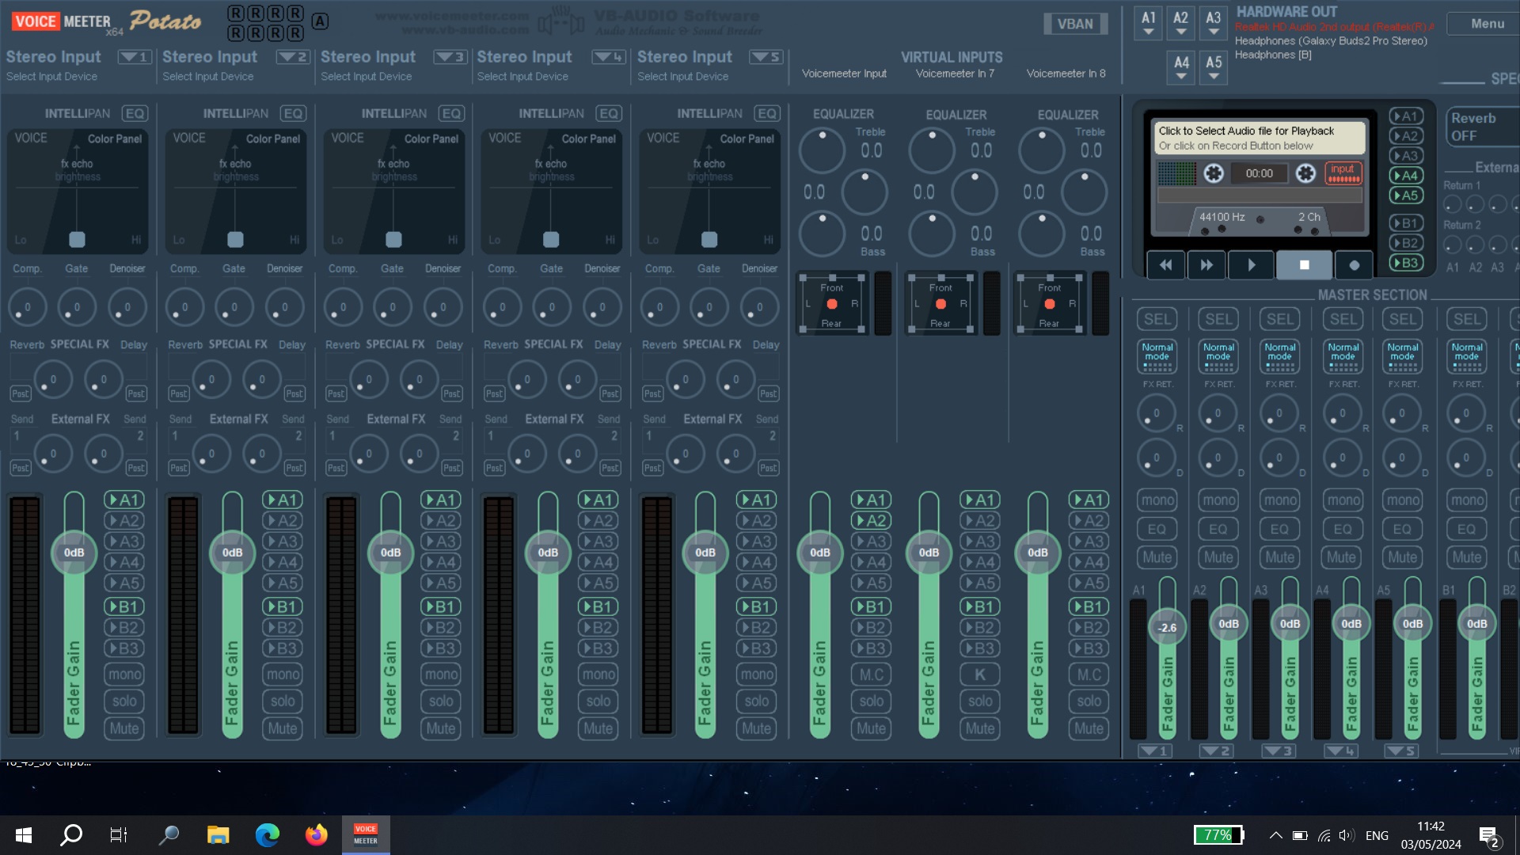Toggle A1 routing on Stereo Input 1

(124, 500)
